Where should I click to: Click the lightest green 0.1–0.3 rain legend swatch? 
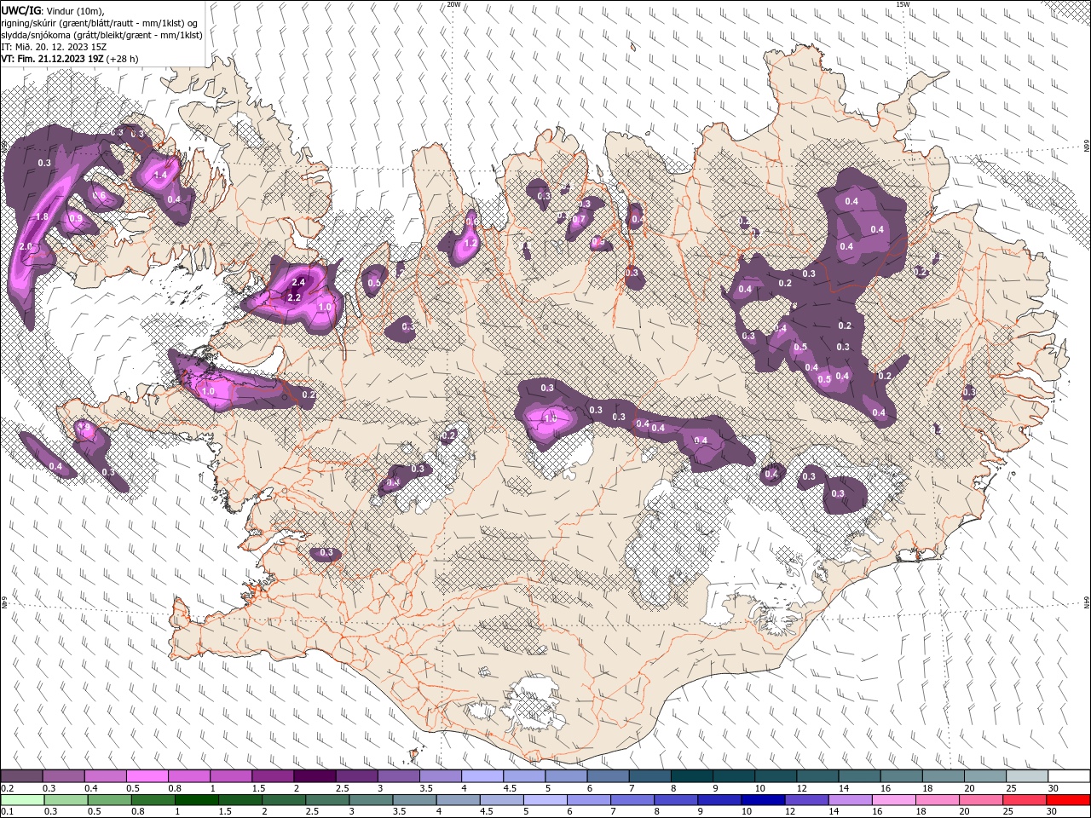click(22, 800)
